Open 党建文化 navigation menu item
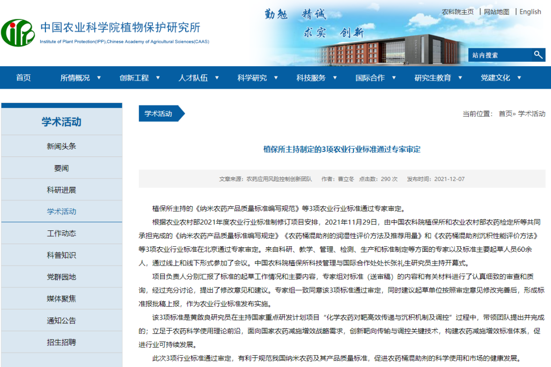This screenshot has width=551, height=367. (x=495, y=77)
